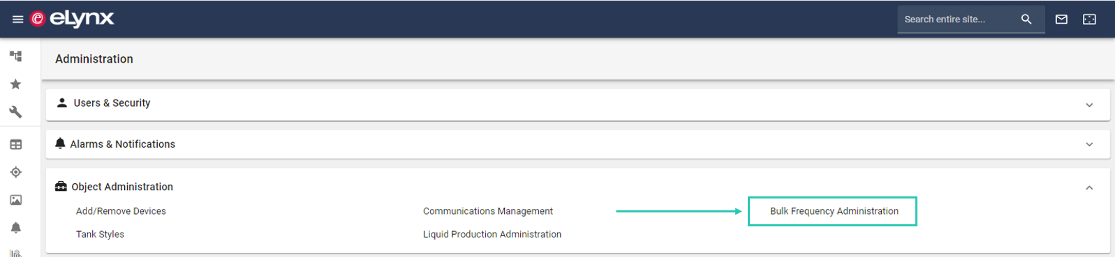Open the mail envelope icon
Screen dimensions: 1115x257
pos(1061,20)
